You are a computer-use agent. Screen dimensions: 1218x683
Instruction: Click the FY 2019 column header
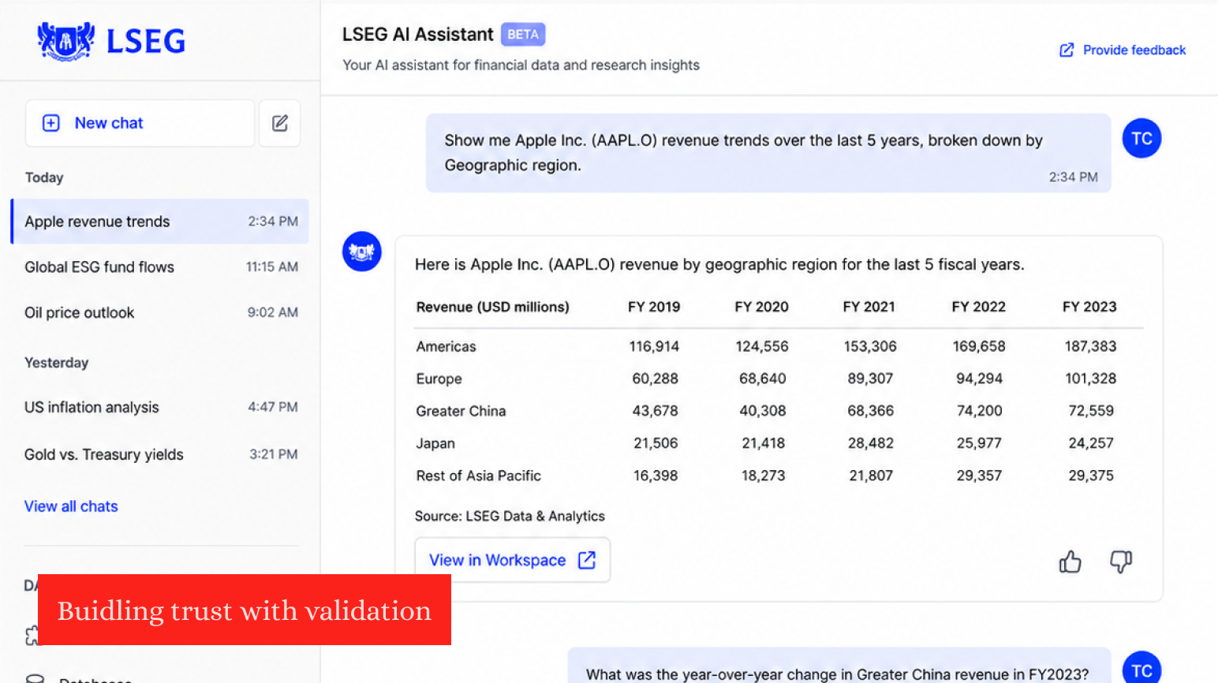point(654,307)
